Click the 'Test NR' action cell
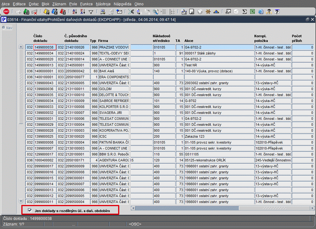This screenshot has width=316, height=229. coord(219,65)
